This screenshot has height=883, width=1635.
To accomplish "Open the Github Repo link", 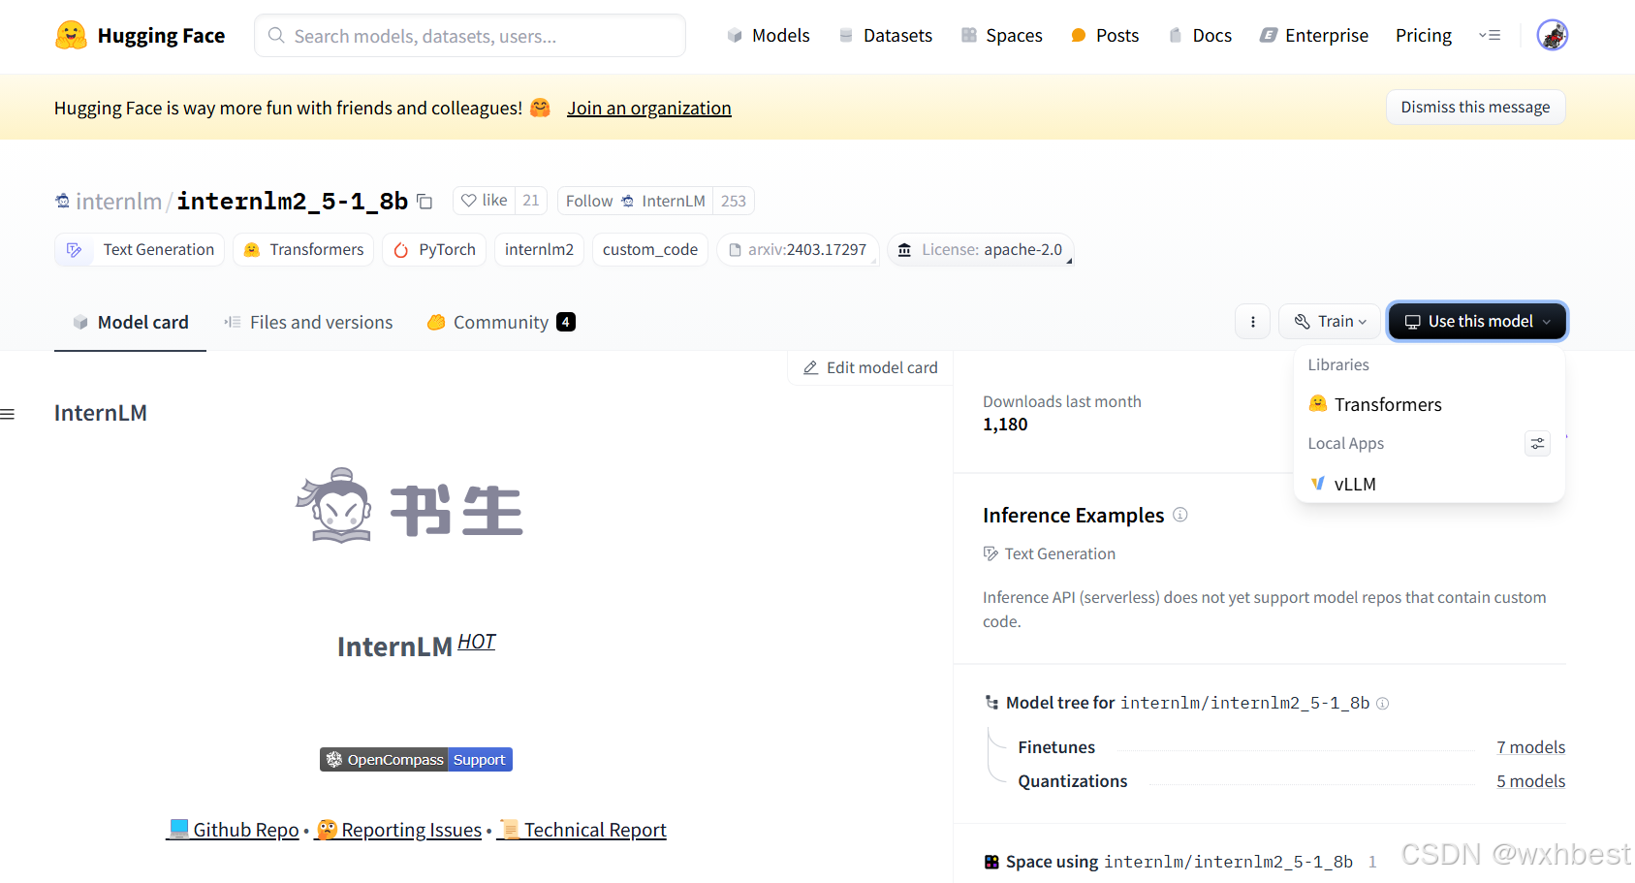I will [x=233, y=830].
